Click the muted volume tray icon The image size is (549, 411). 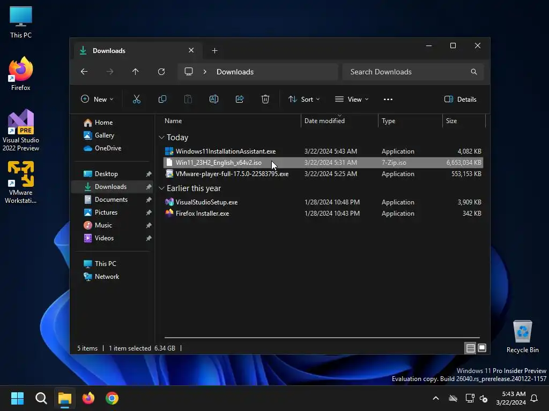(484, 398)
